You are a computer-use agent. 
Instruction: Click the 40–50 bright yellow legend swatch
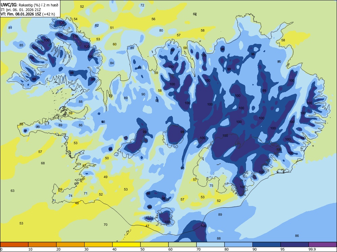pos(126,245)
